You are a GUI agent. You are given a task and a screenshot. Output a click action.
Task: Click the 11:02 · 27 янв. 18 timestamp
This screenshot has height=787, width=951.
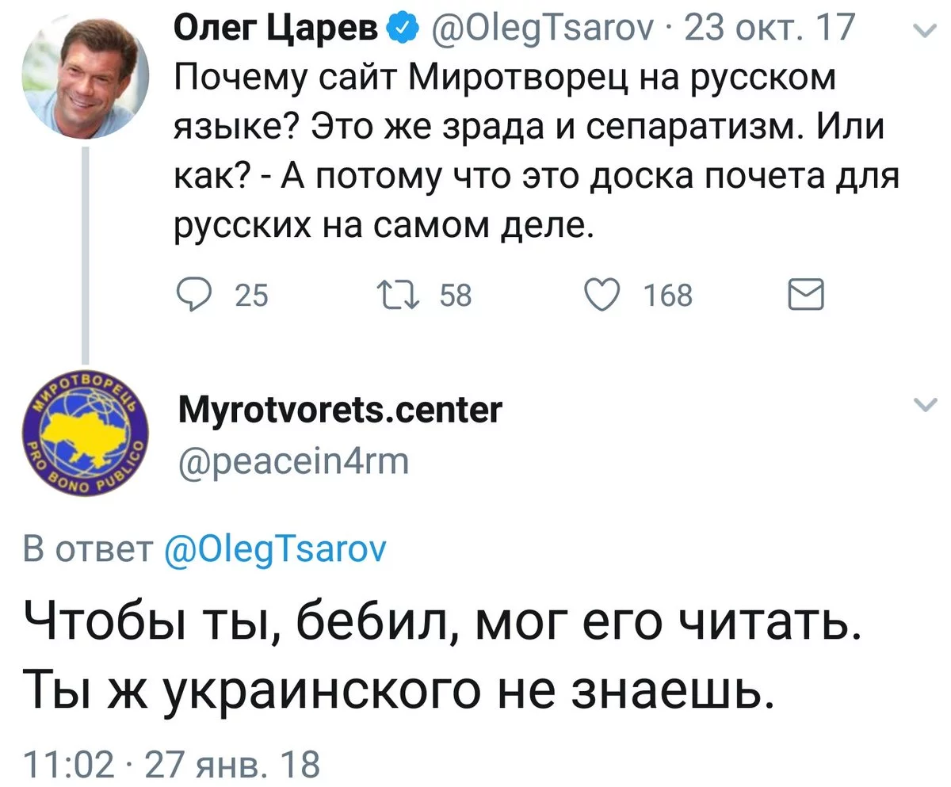coord(172,766)
